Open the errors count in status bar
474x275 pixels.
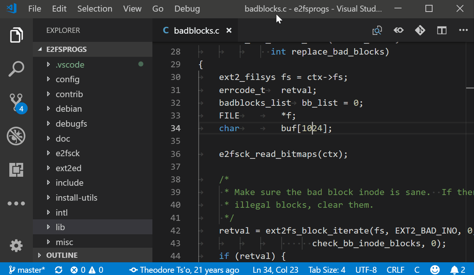[x=78, y=270]
